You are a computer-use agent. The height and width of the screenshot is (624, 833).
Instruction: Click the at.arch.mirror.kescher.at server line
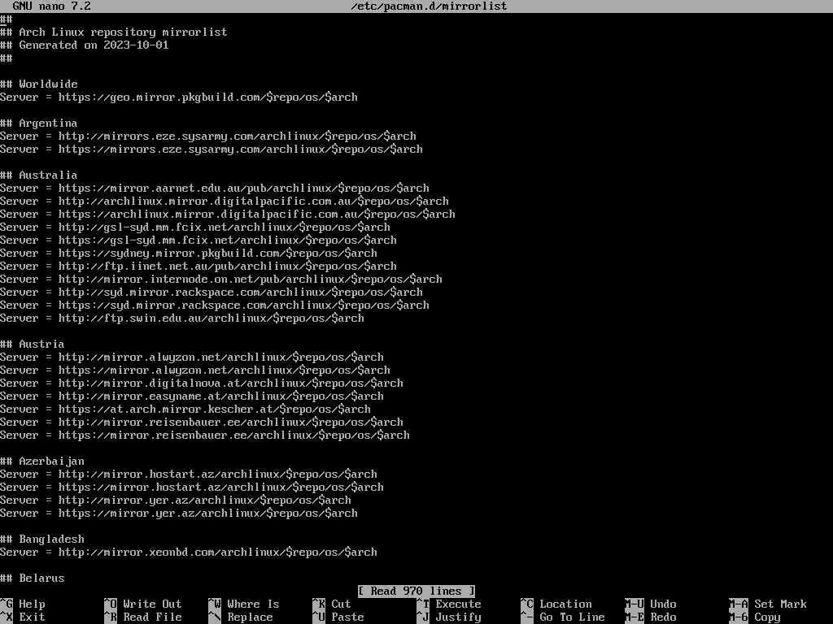185,409
